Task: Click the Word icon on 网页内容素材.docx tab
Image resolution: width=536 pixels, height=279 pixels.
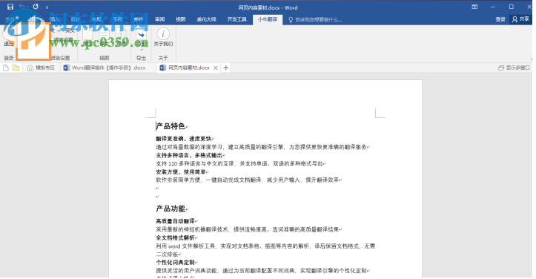Action: (x=162, y=68)
